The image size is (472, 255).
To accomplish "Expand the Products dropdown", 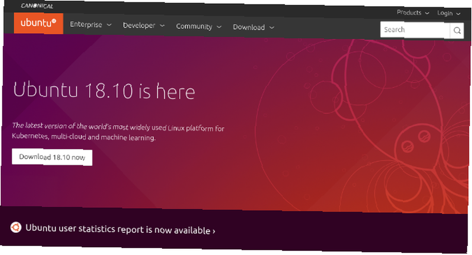I will click(413, 13).
